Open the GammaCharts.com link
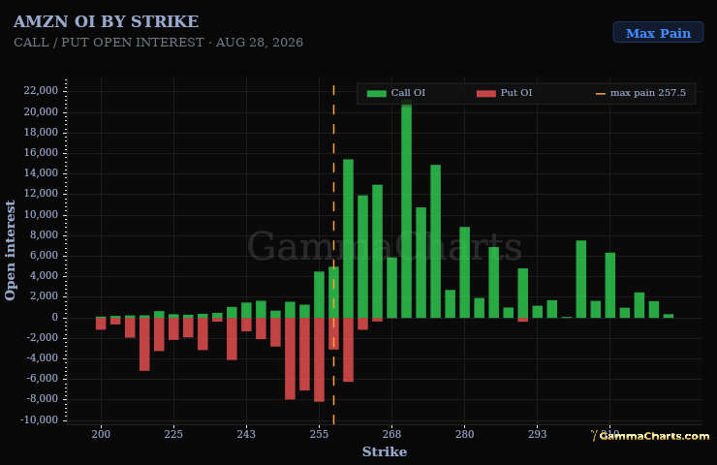The height and width of the screenshot is (465, 717). (x=650, y=436)
